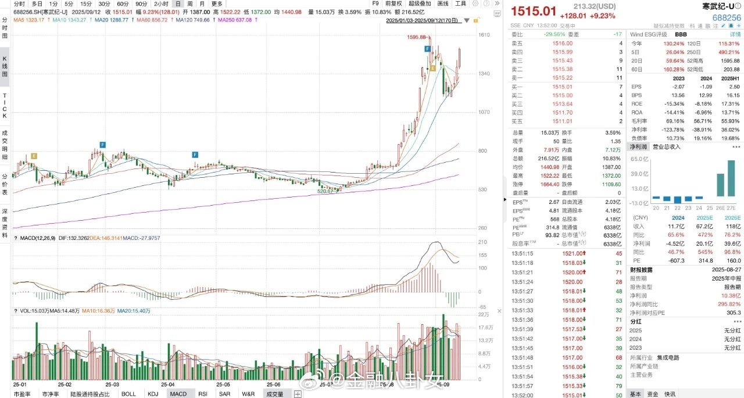
Task: Click the plus add-to-watchlist icon
Action: [x=739, y=26]
